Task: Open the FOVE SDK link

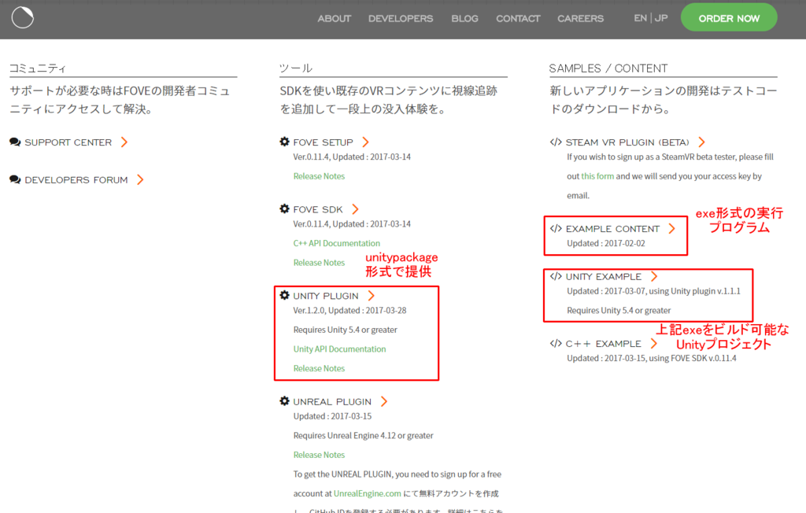Action: (x=318, y=210)
